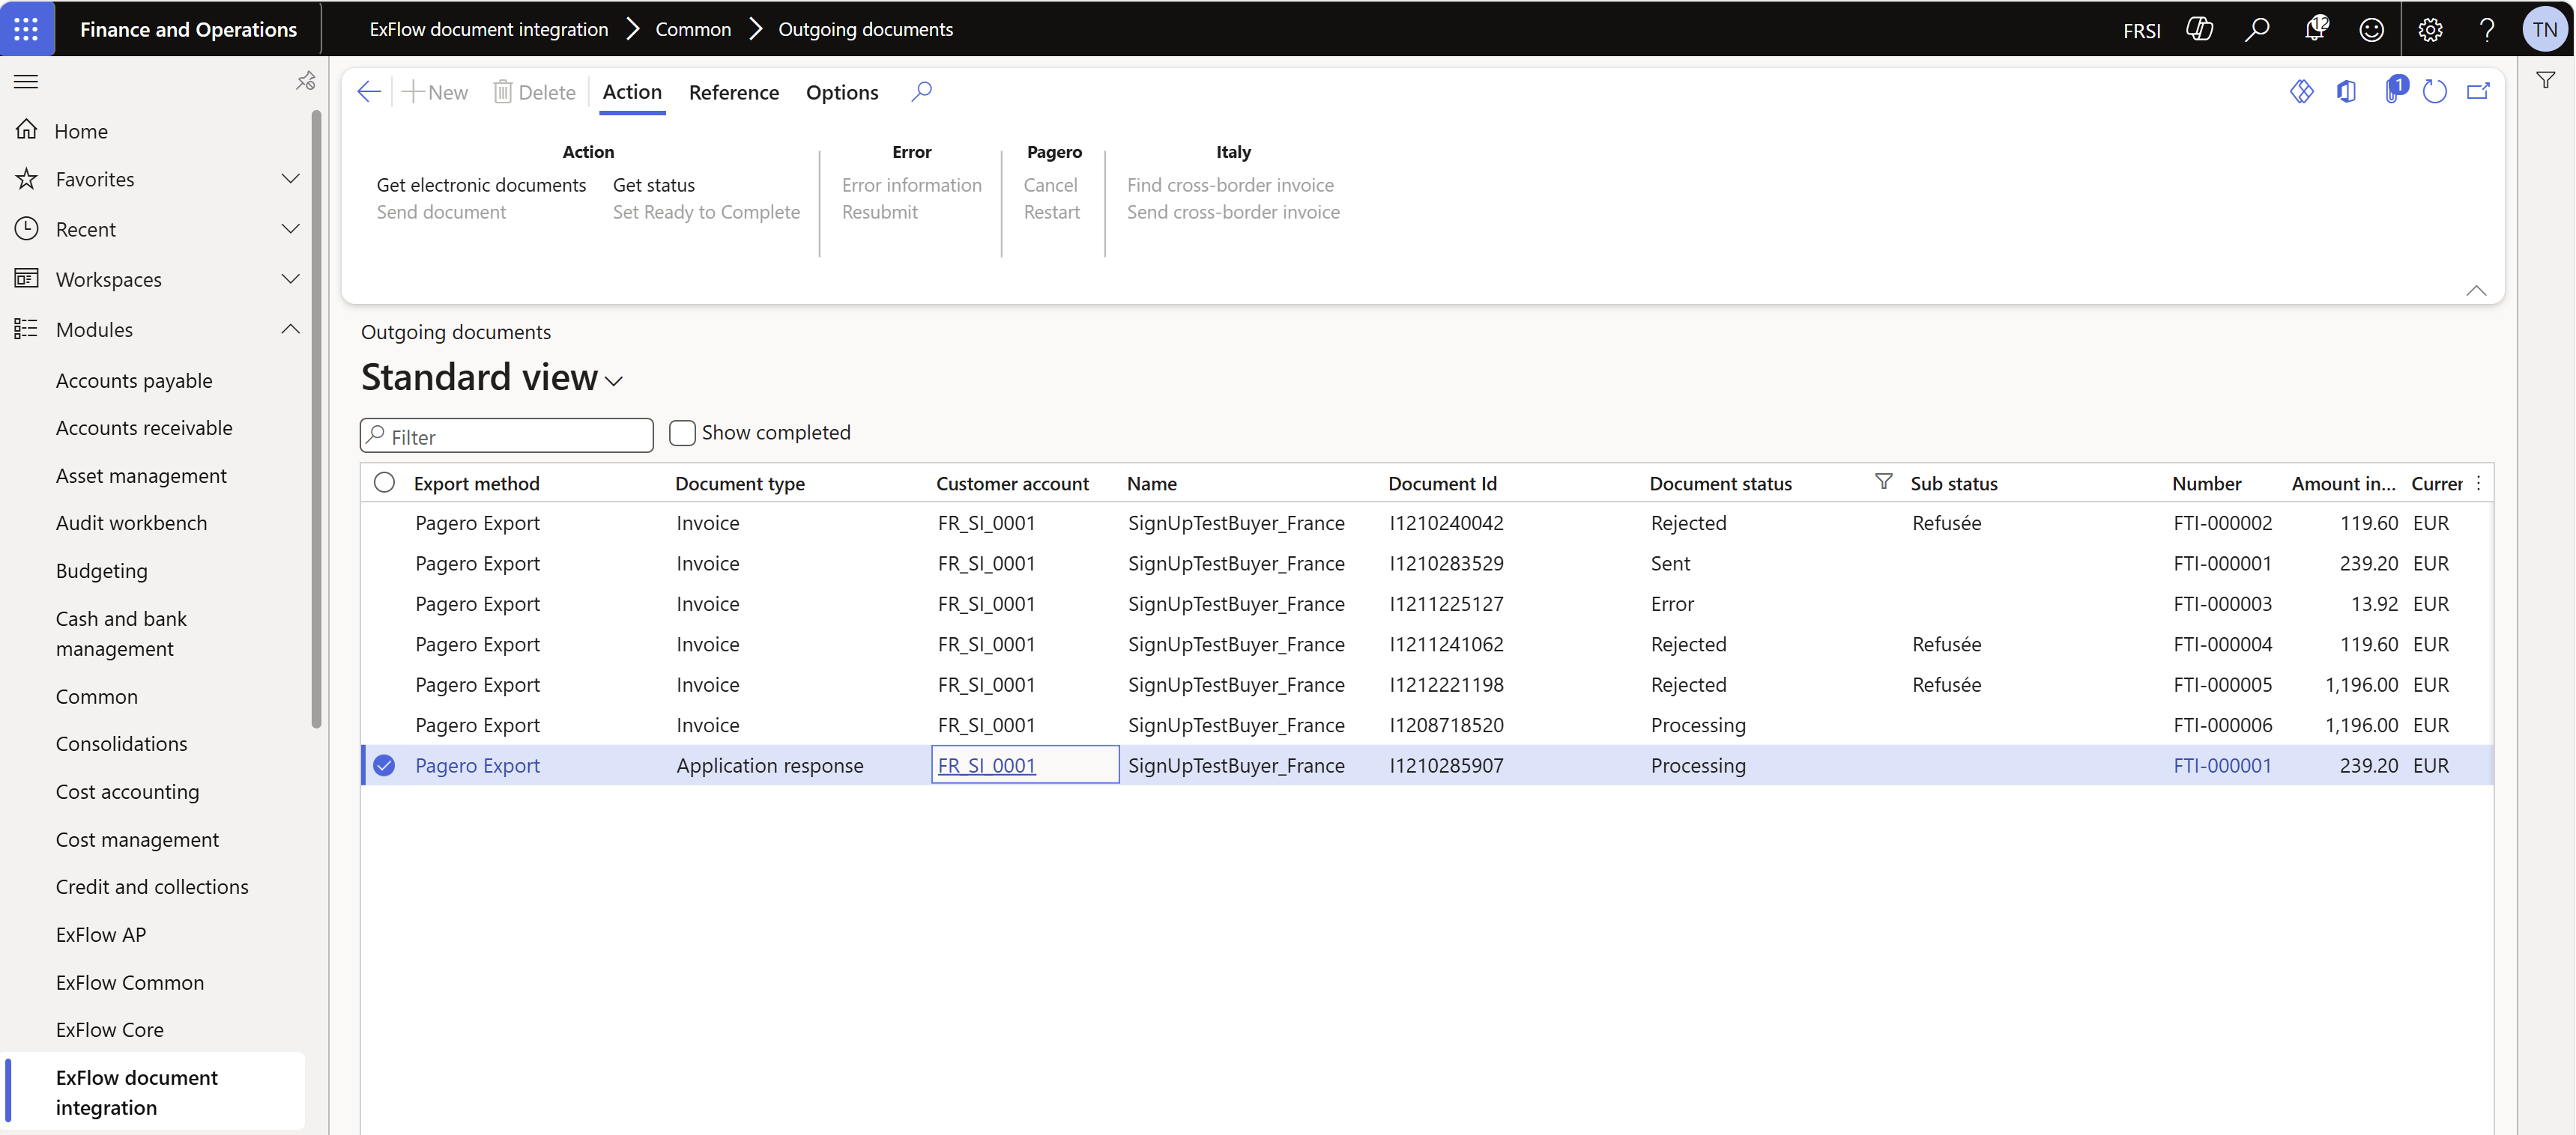This screenshot has width=2576, height=1135.
Task: Expand the Recent section
Action: [290, 229]
